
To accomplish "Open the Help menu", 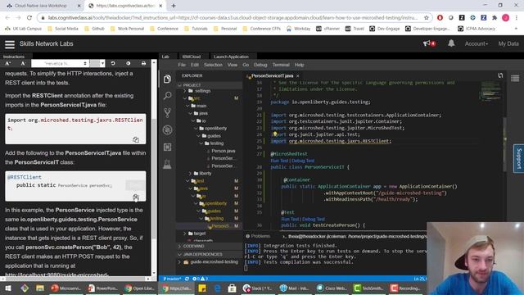I will click(299, 65).
